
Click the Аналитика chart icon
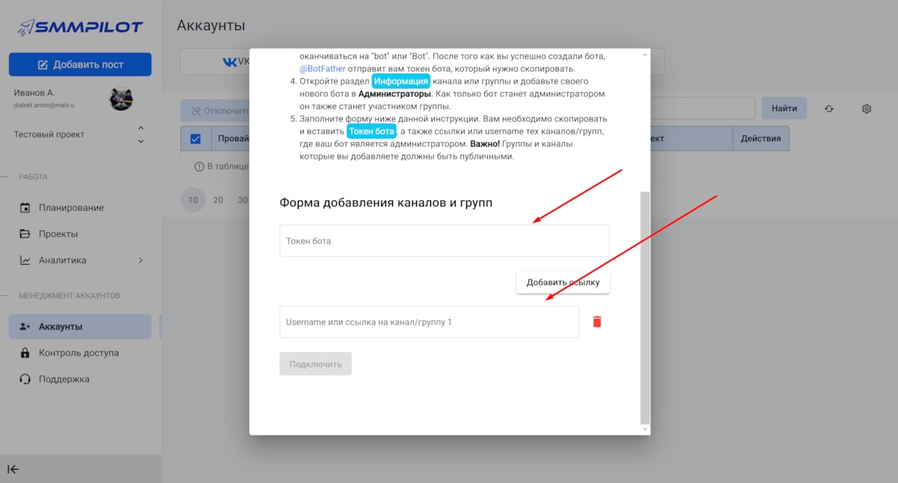(25, 260)
